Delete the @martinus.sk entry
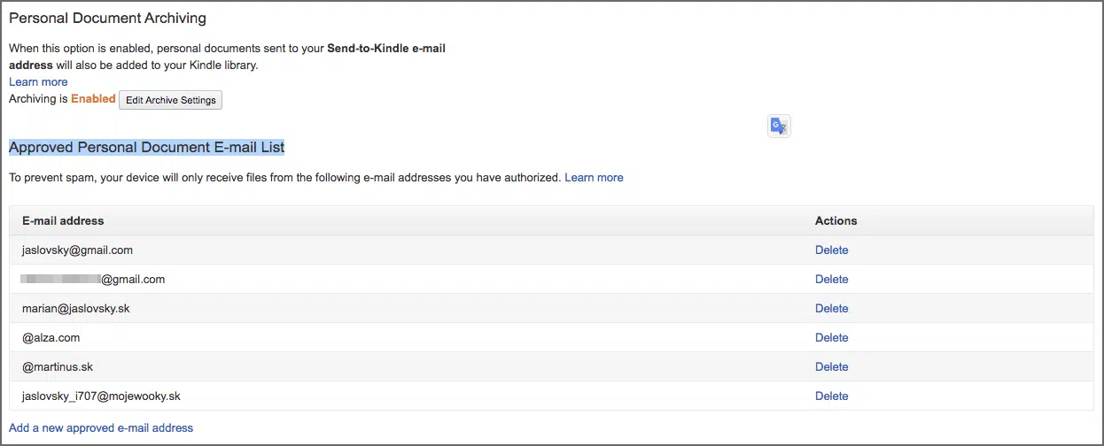 (831, 367)
